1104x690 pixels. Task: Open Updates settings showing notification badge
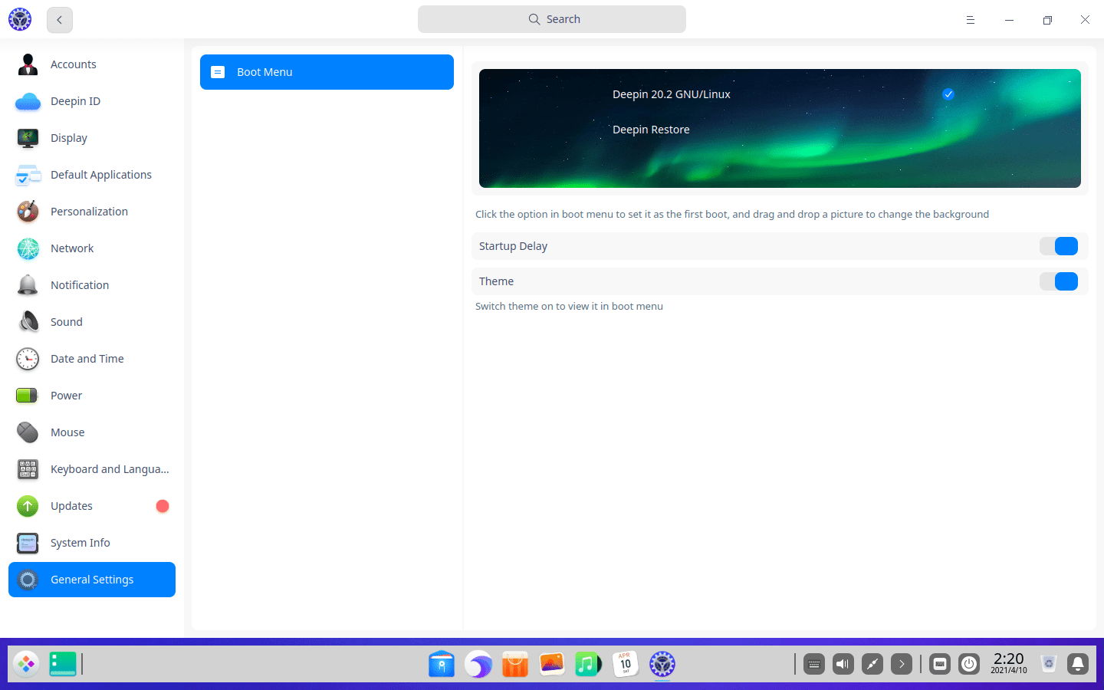pos(71,506)
